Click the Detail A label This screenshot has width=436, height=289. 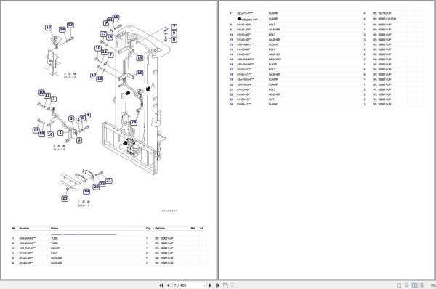click(x=70, y=77)
